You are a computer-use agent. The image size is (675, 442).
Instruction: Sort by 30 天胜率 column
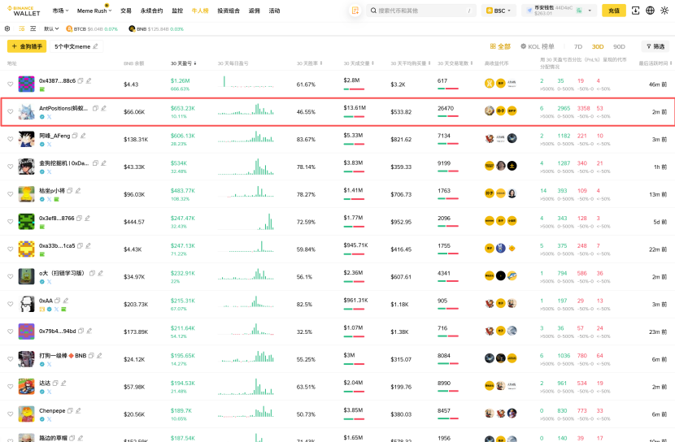310,63
